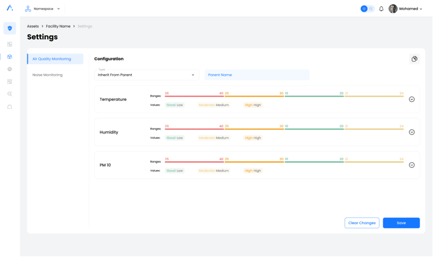
Task: Open the Inherit From Parent type dropdown
Action: point(147,75)
